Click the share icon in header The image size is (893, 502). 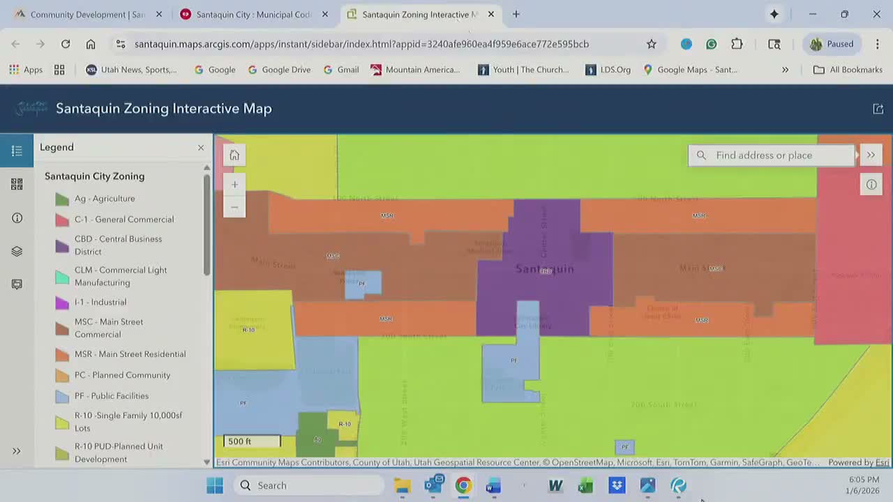[x=878, y=109]
